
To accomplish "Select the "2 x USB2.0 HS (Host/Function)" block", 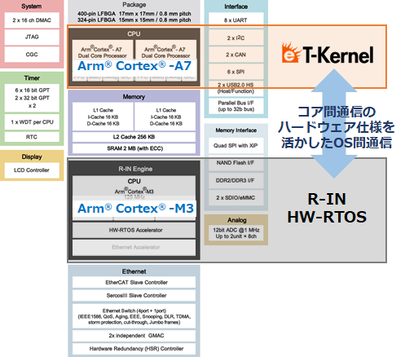I will [x=236, y=88].
